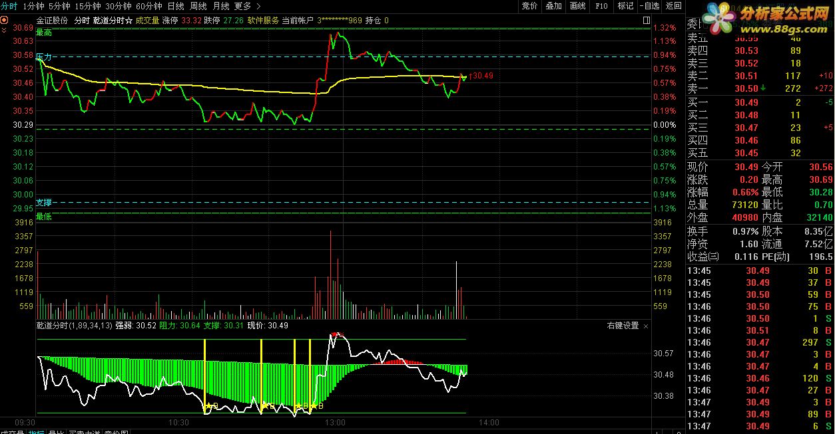Select the 买三 bid row at 30.47

[x=760, y=128]
